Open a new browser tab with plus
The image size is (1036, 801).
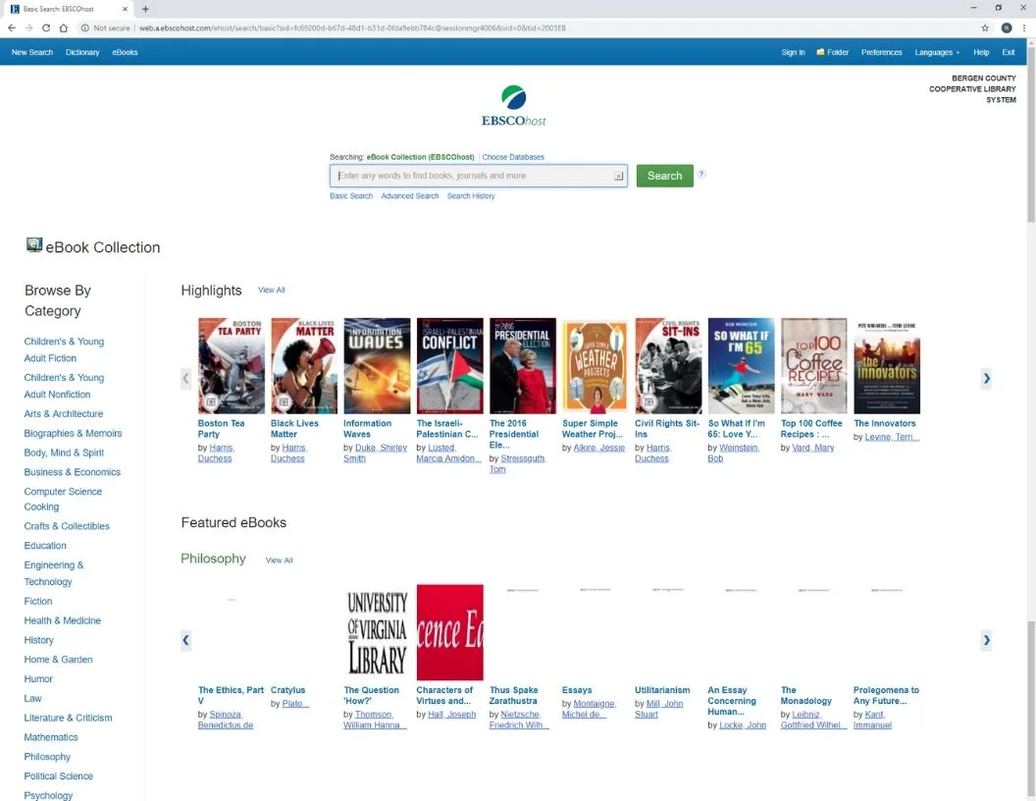145,9
